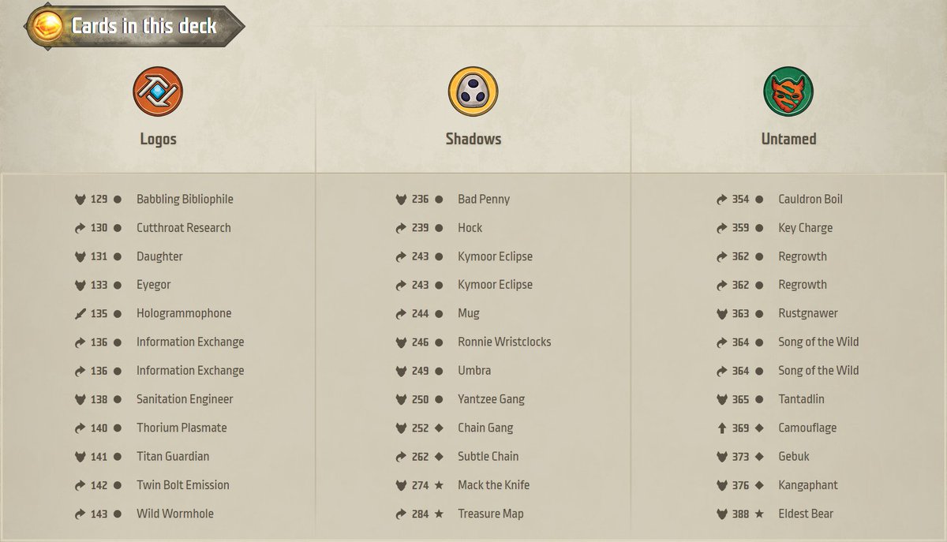Click the creature icon beside Umbra
The image size is (947, 542).
(401, 371)
